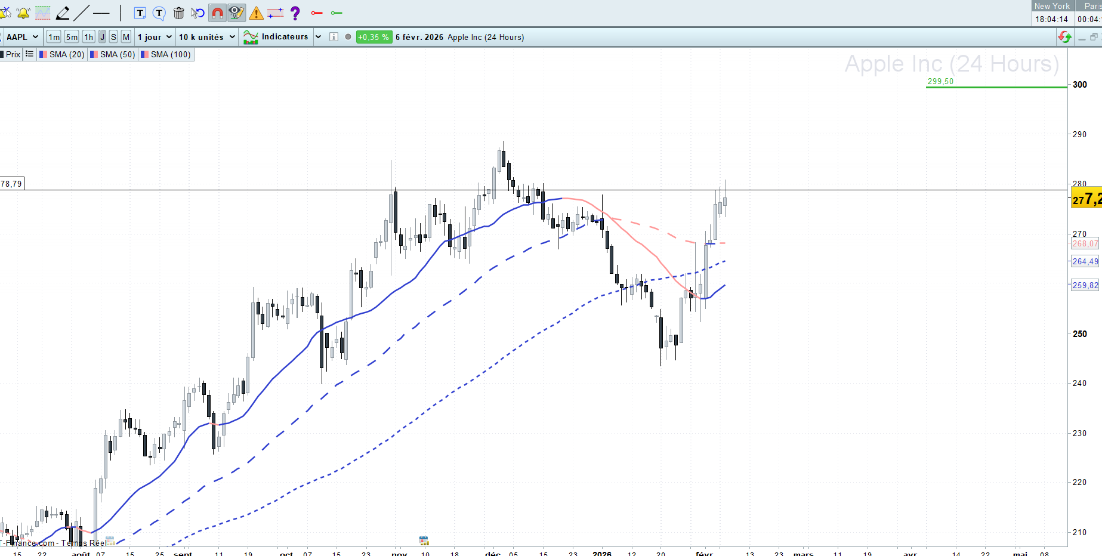The height and width of the screenshot is (556, 1102).
Task: Select the SMA (50) indicator tab
Action: 113,54
